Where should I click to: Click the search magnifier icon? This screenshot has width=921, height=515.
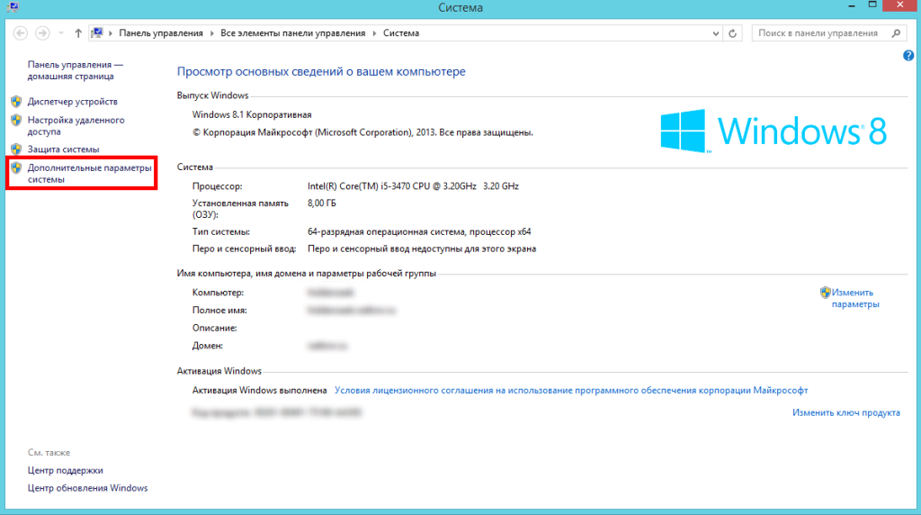pos(896,33)
